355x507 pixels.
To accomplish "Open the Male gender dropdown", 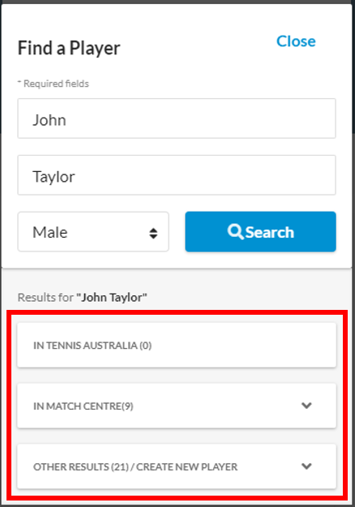I will (93, 232).
